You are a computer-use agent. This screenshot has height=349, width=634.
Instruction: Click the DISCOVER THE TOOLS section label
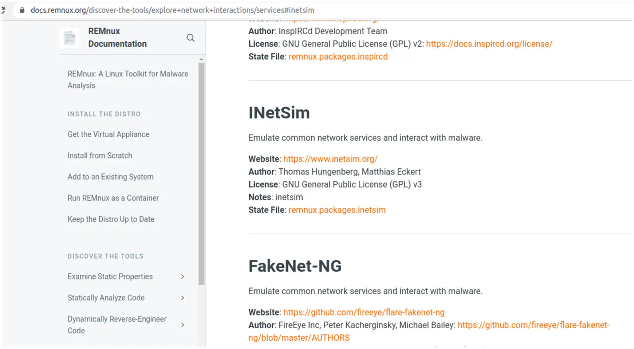point(105,256)
